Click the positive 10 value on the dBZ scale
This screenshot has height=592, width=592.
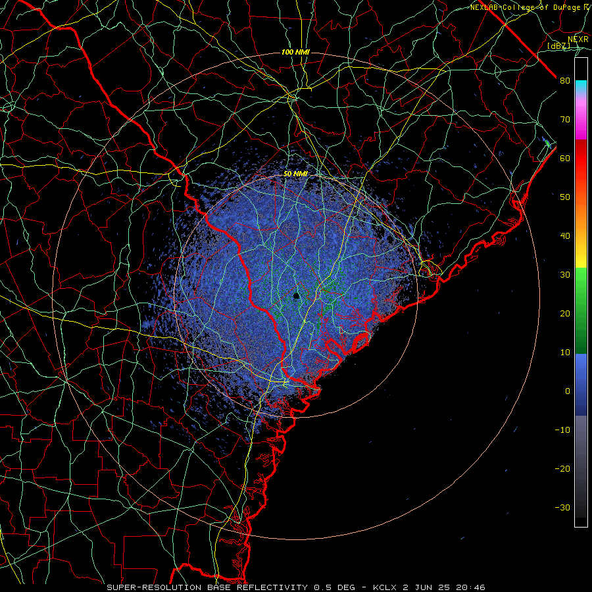(x=565, y=353)
